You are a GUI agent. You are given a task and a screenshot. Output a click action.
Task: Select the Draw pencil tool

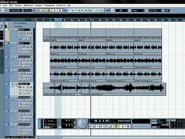[x=92, y=10]
